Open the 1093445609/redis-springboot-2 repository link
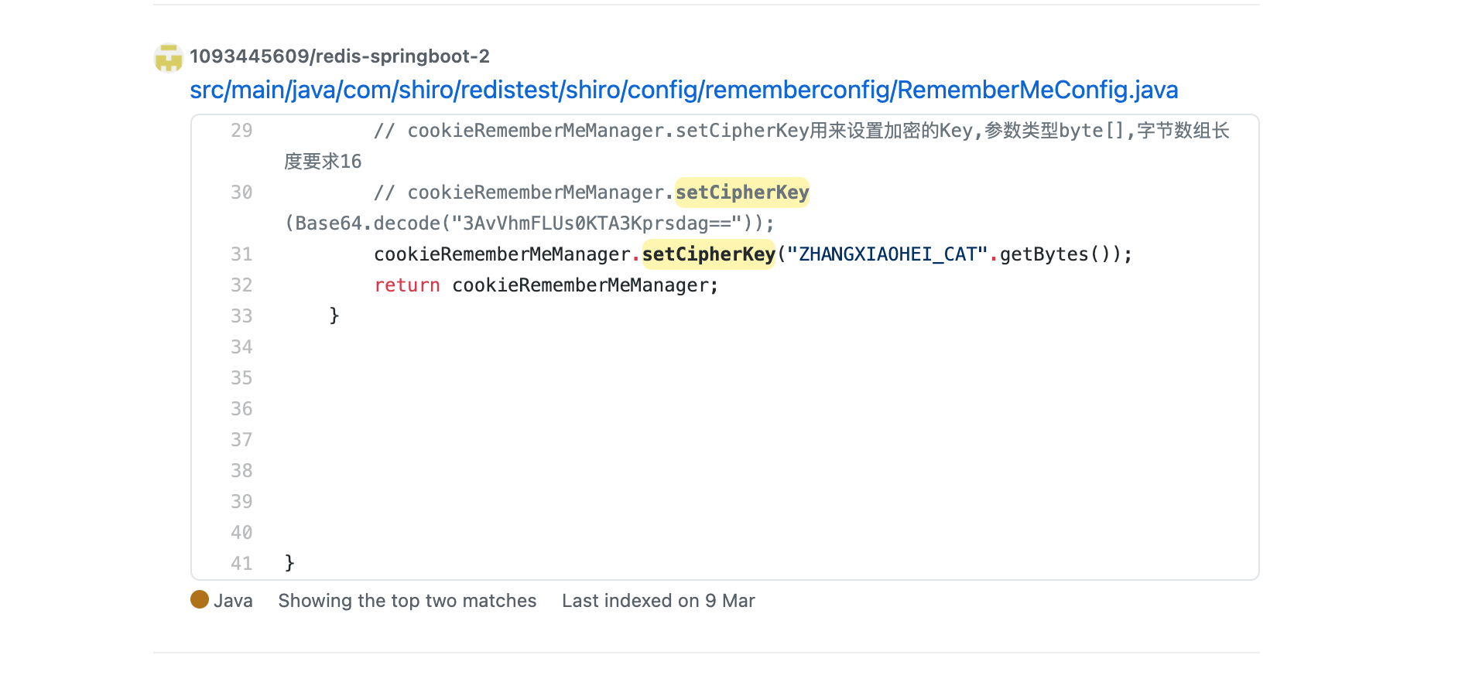This screenshot has width=1472, height=682. tap(339, 56)
